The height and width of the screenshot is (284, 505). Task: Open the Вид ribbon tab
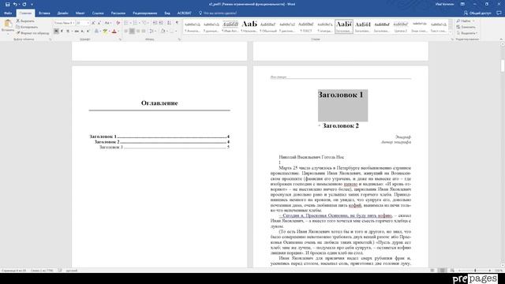click(x=167, y=13)
